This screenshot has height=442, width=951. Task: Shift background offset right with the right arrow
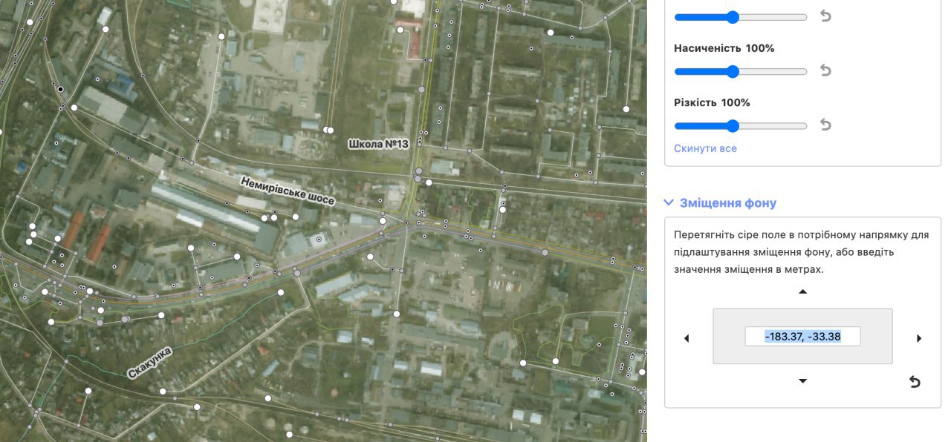(x=919, y=338)
